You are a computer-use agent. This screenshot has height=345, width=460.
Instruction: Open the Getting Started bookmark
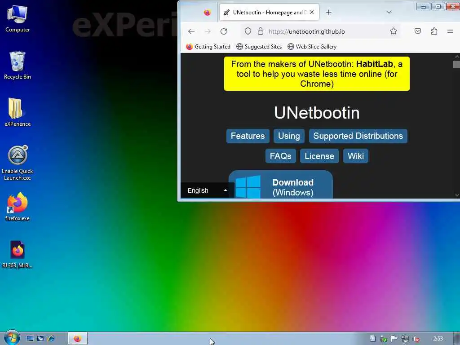[208, 47]
